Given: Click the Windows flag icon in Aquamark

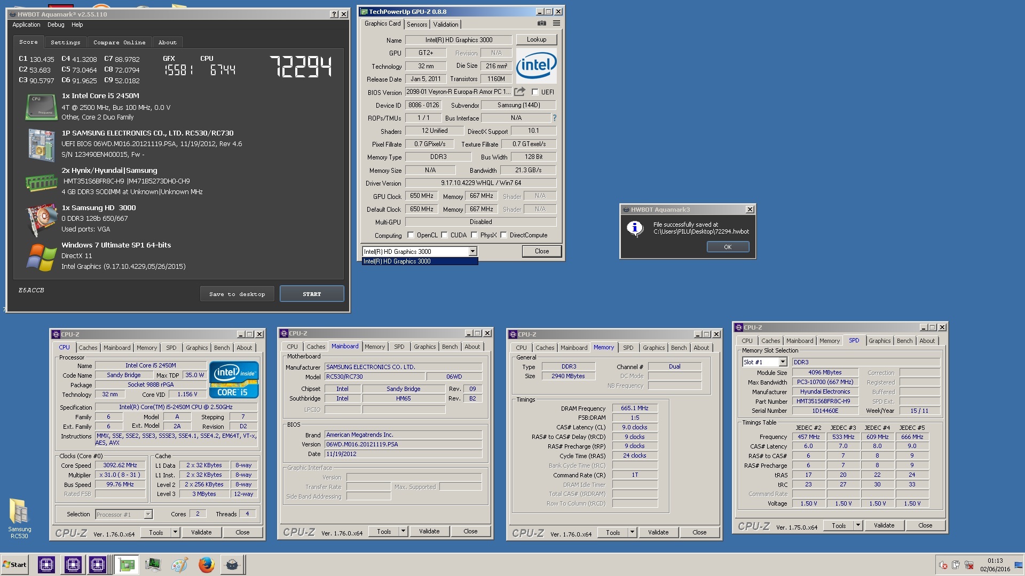Looking at the screenshot, I should [42, 257].
